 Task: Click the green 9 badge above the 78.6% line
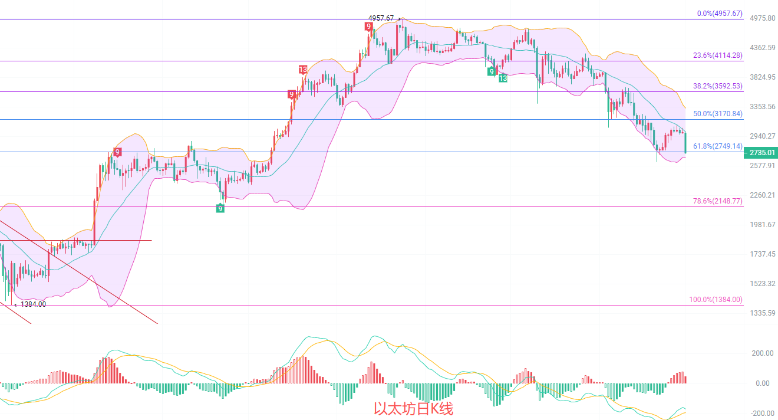pos(220,208)
